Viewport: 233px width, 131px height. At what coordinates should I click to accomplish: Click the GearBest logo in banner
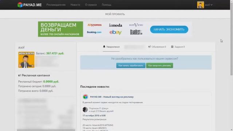pyautogui.click(x=136, y=32)
